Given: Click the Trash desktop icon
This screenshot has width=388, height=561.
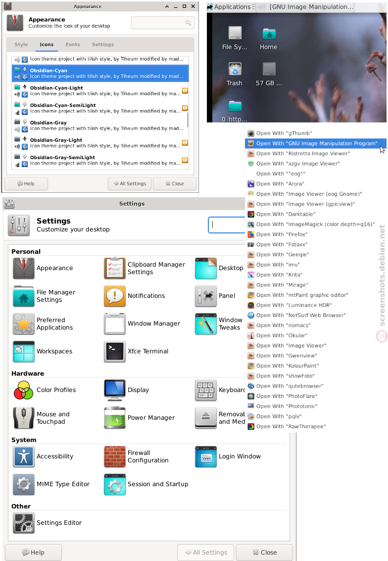Looking at the screenshot, I should coord(235,69).
